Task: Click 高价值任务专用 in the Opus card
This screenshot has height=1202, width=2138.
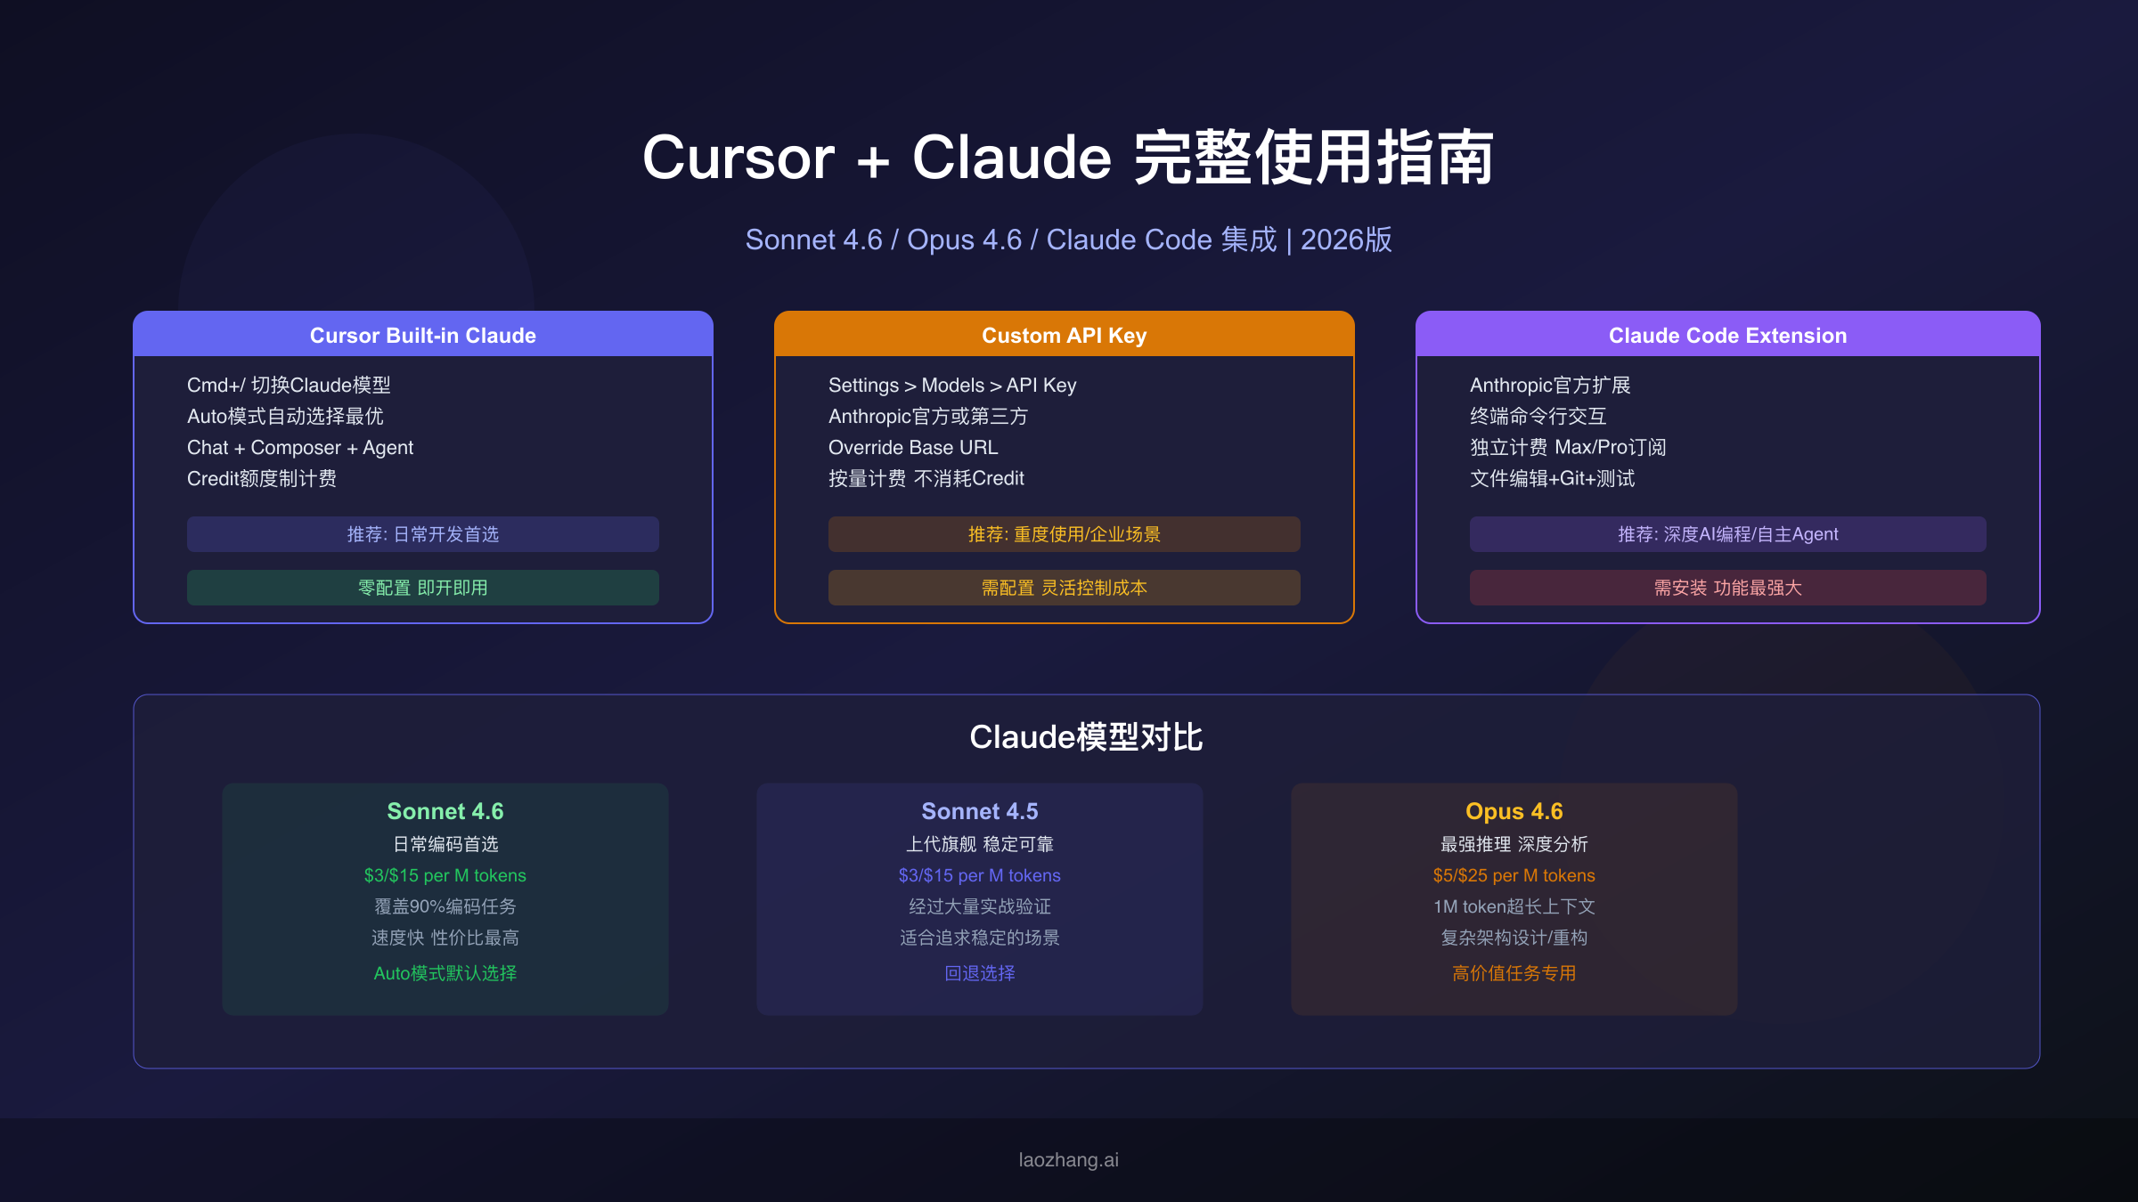Action: tap(1514, 973)
